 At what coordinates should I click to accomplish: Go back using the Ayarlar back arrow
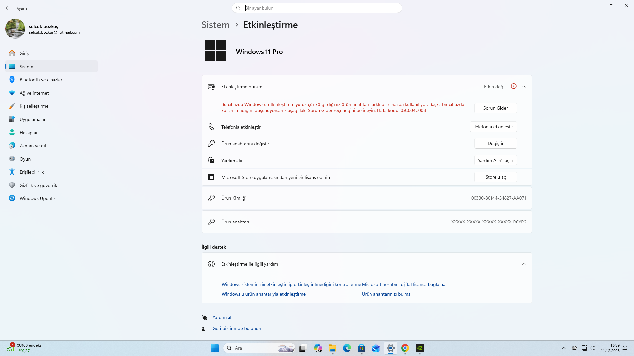pyautogui.click(x=8, y=8)
